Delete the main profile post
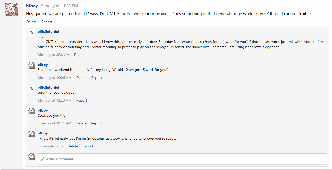332x170 pixels. 31,22
